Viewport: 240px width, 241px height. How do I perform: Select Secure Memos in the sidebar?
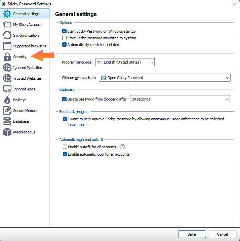pyautogui.click(x=25, y=111)
